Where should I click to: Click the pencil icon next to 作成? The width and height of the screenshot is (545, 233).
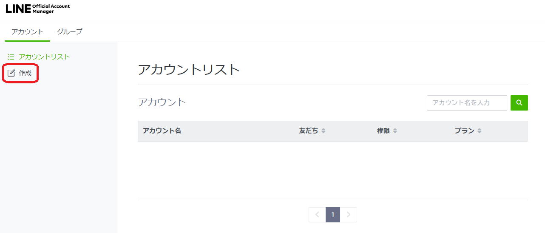click(x=11, y=73)
